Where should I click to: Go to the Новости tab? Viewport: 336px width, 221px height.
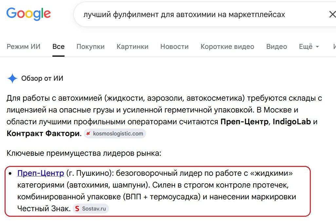pyautogui.click(x=175, y=47)
